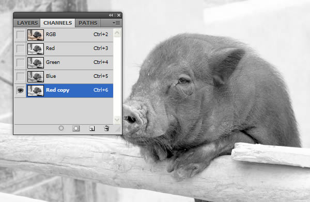Show RGB channel visibility box
This screenshot has height=202, width=310.
[20, 35]
